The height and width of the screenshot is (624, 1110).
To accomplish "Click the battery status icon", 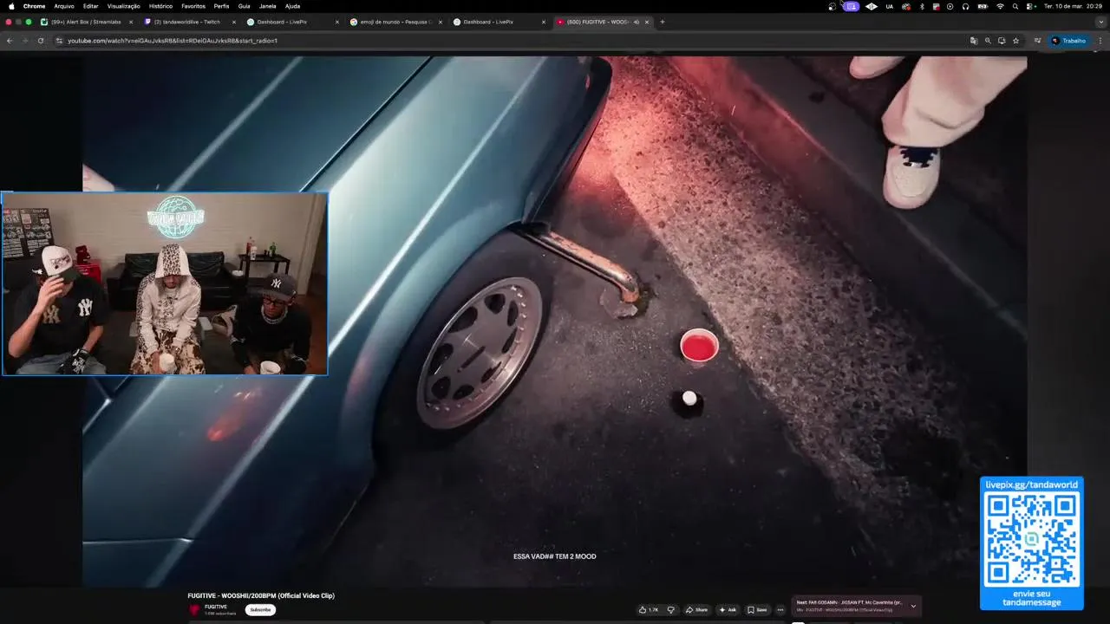I will pyautogui.click(x=983, y=6).
